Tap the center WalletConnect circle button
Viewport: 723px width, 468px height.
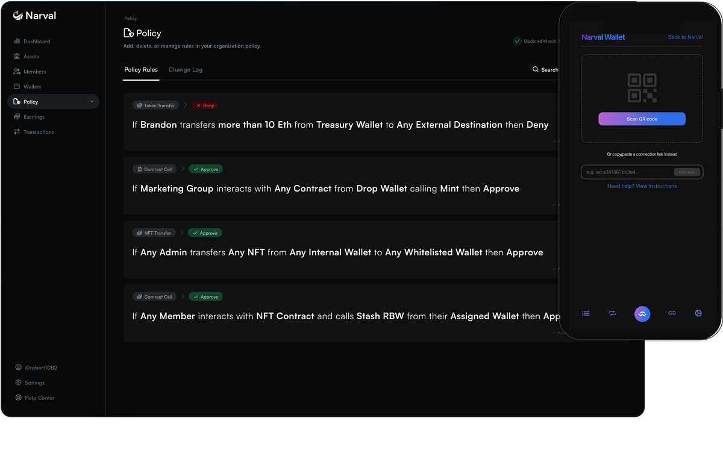coord(642,314)
